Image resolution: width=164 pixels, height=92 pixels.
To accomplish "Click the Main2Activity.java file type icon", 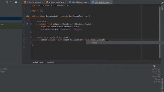I will coord(70,2).
